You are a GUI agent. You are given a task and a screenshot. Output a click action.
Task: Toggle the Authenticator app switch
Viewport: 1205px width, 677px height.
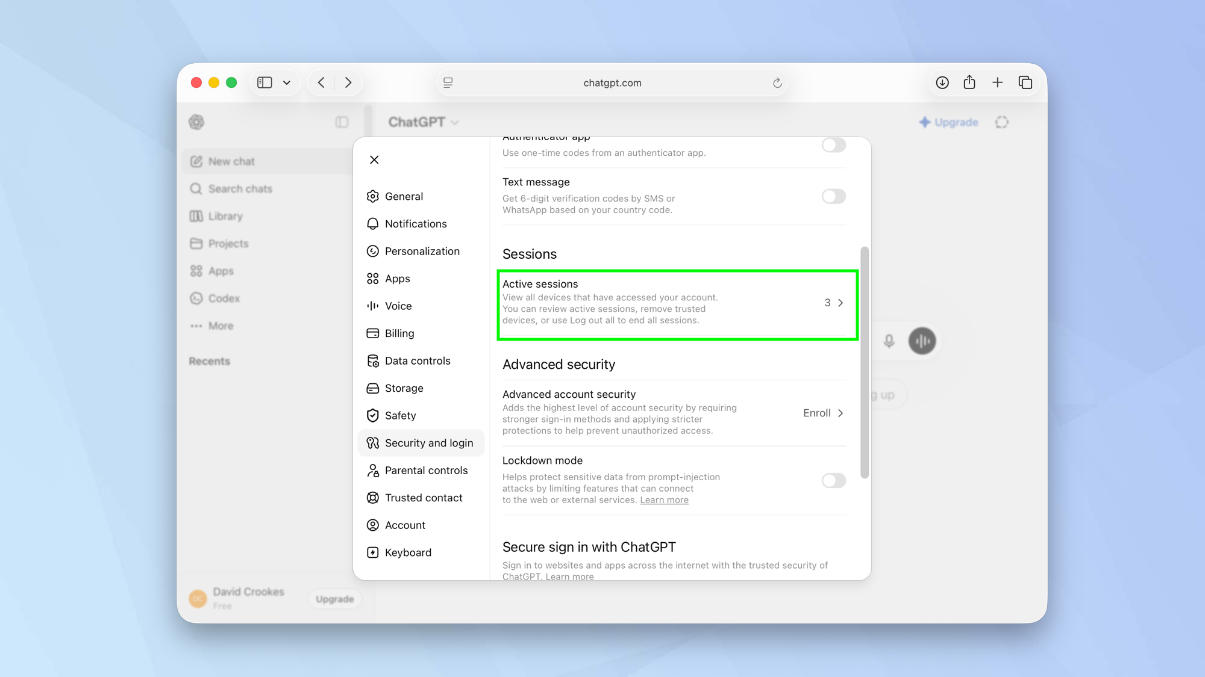click(x=833, y=145)
